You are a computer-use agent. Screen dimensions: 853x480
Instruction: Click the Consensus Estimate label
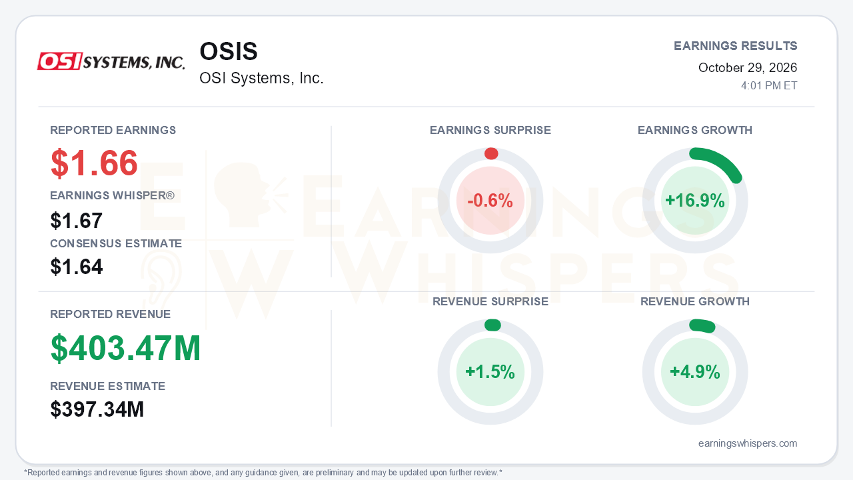tap(116, 243)
